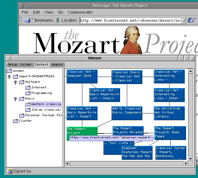Click the vertical scrollbar thumb in graph
198x178 pixels.
coord(191,115)
